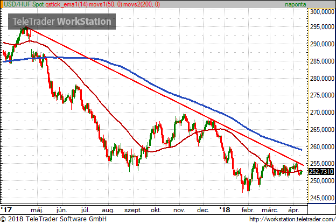
Task: Click the 270,0000 price axis label
Action: [323, 113]
